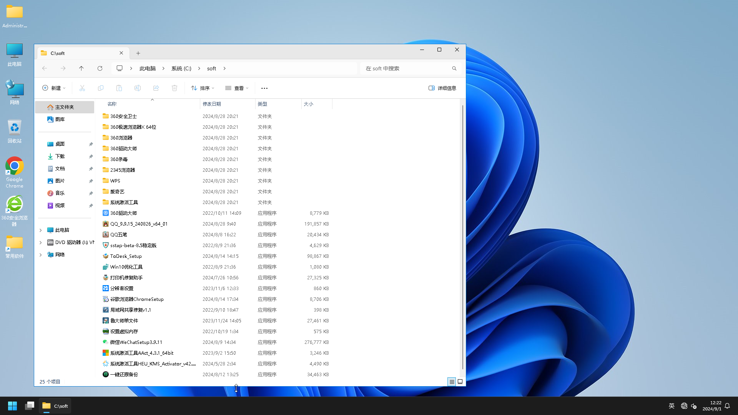Sort by 类型 column header
This screenshot has height=415, width=738.
point(278,104)
